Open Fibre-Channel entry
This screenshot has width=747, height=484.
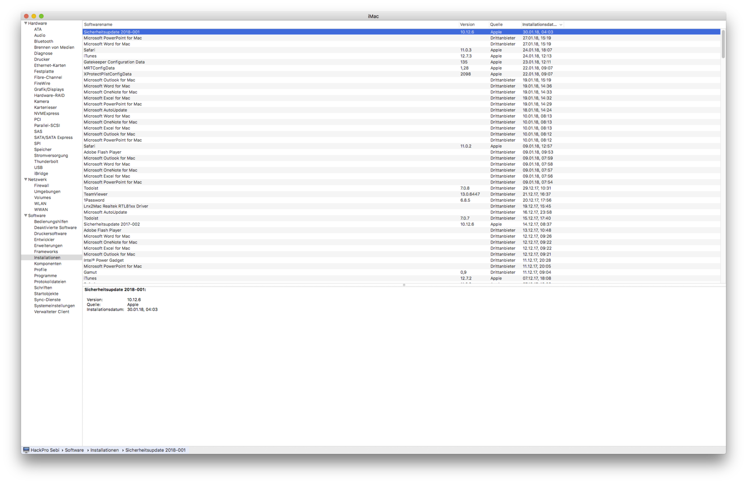click(48, 78)
